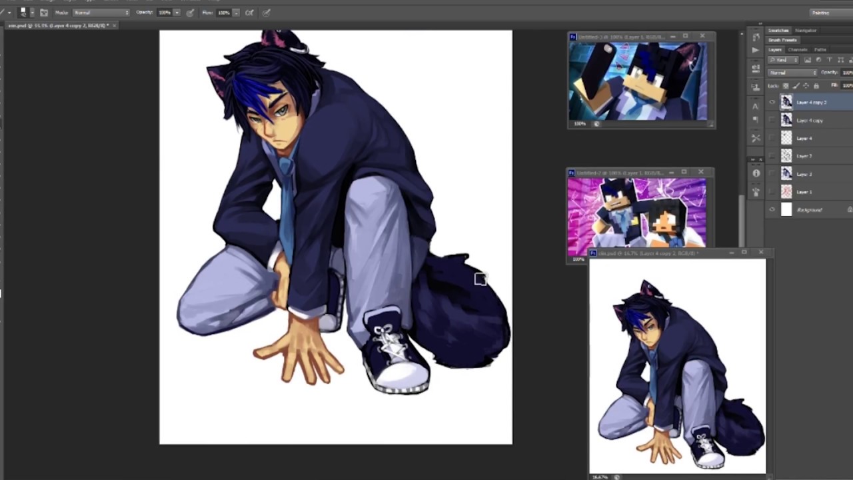The height and width of the screenshot is (480, 853).
Task: Switch to the Channels tab
Action: [798, 50]
